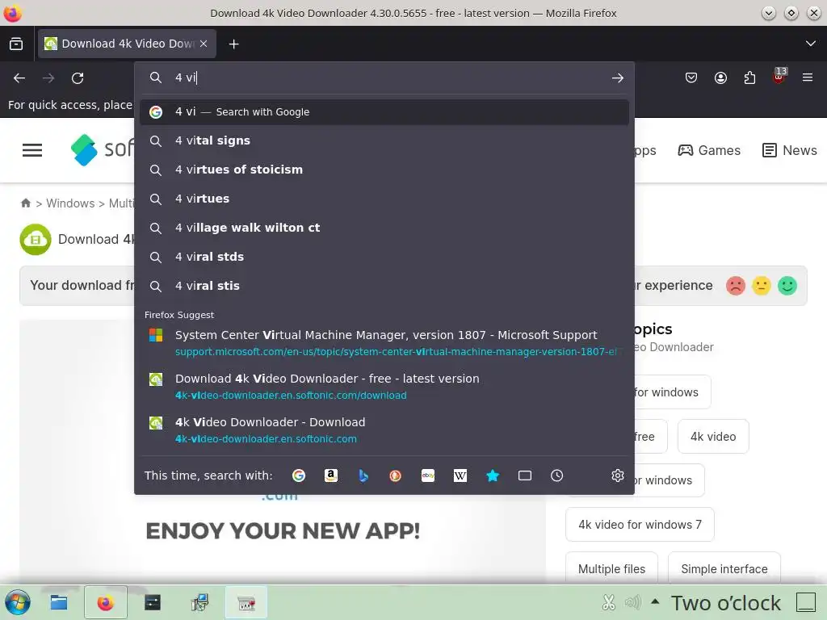Open the extensions puzzle icon
The width and height of the screenshot is (827, 620).
pos(749,78)
